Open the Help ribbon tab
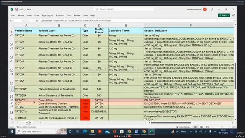The width and height of the screenshot is (245, 138). click(x=93, y=15)
